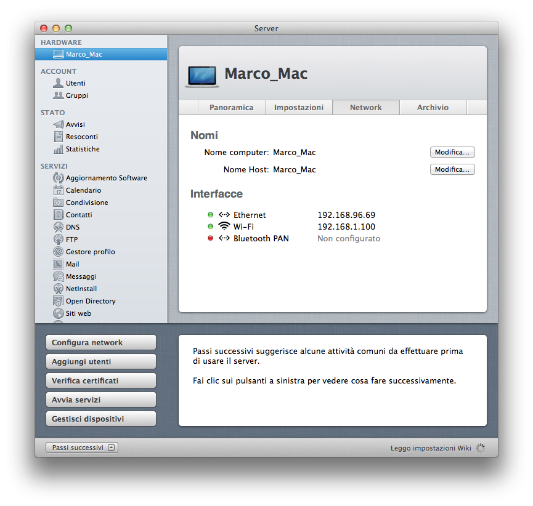The width and height of the screenshot is (533, 506).
Task: Open the Condivisione service icon
Action: (x=58, y=203)
